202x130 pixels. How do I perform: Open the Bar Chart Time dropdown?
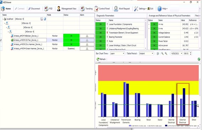click(117, 53)
